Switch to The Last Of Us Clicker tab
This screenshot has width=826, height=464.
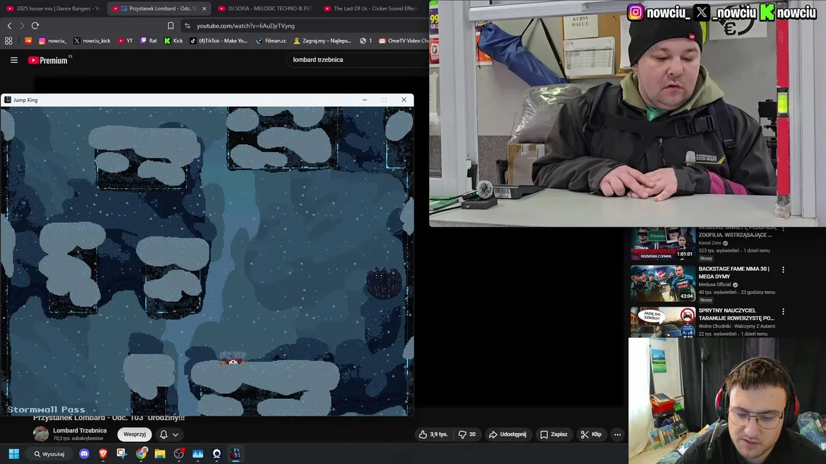point(371,8)
